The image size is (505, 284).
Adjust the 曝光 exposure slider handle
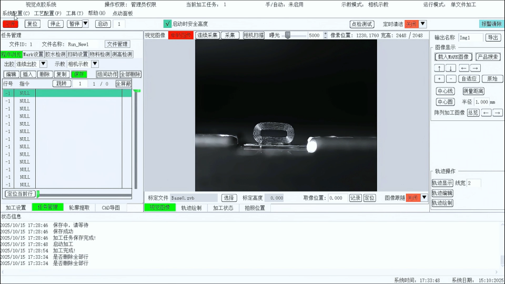tap(288, 35)
